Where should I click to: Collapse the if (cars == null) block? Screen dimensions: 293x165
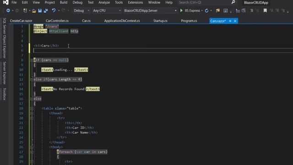coord(32,60)
